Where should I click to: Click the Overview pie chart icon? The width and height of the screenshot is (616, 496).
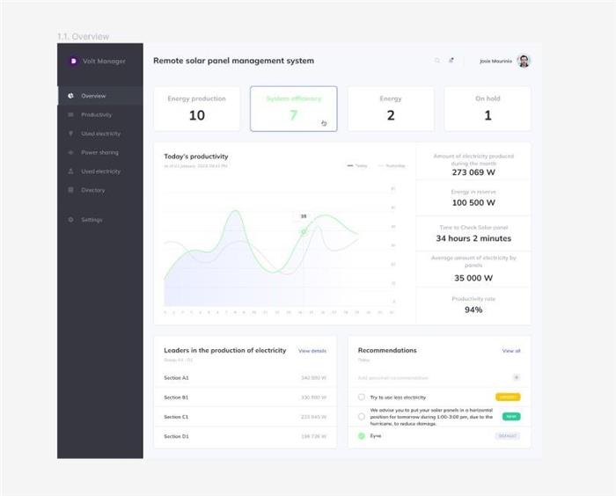70,96
